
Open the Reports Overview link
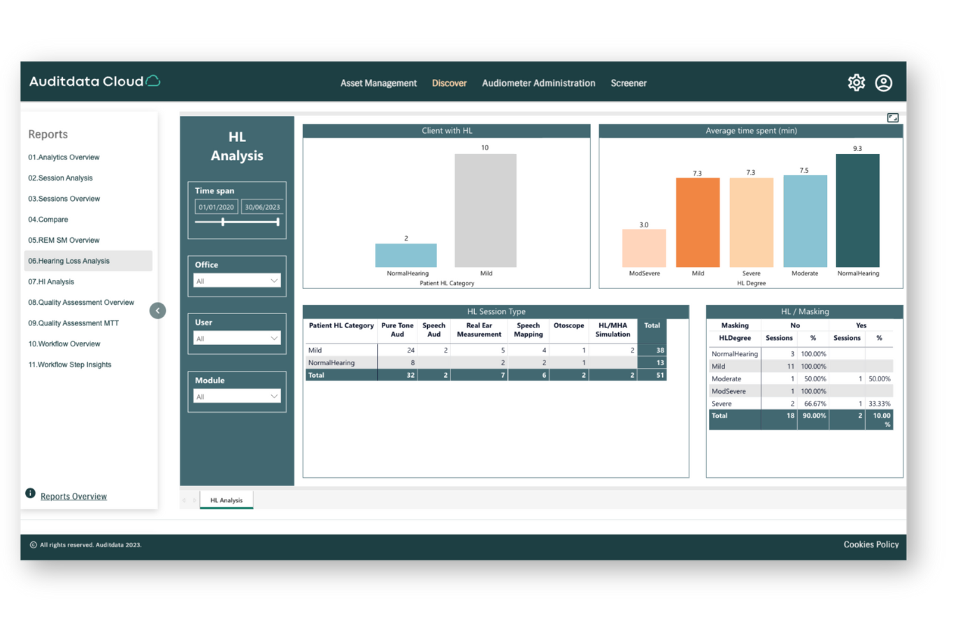point(73,495)
